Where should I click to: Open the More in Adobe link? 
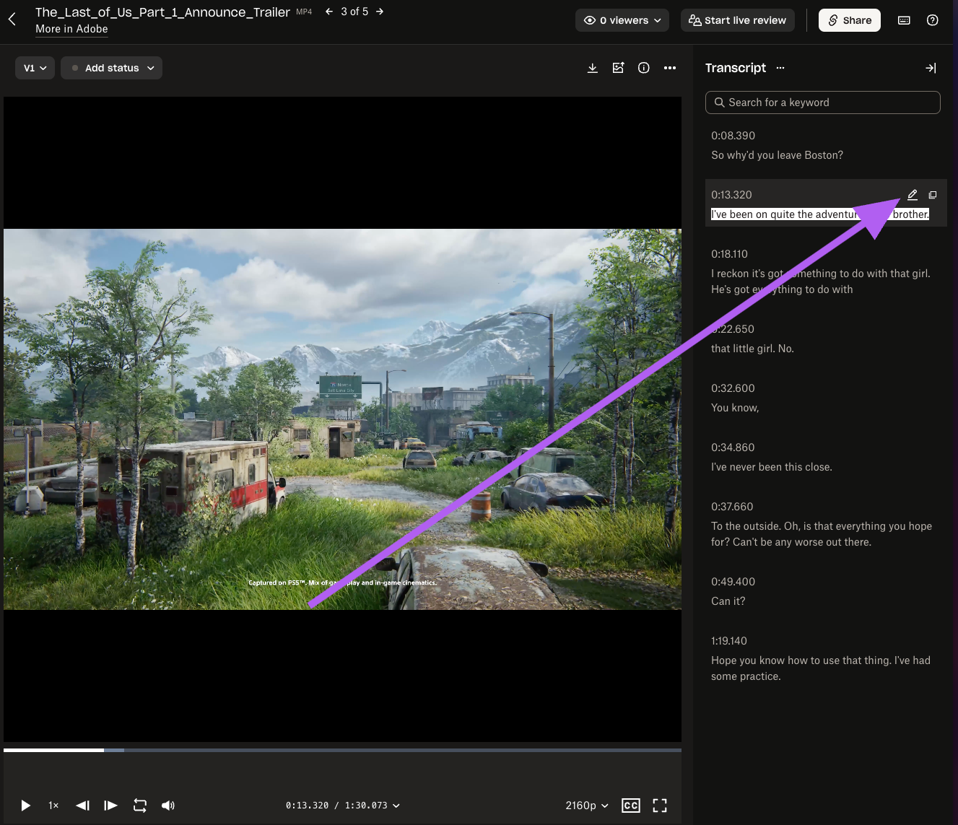[71, 29]
